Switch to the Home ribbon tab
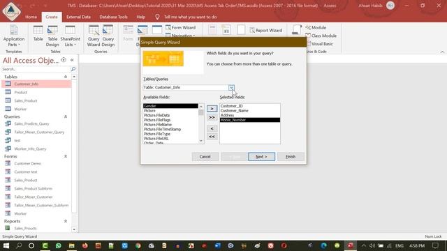This screenshot has width=447, height=251. (31, 17)
